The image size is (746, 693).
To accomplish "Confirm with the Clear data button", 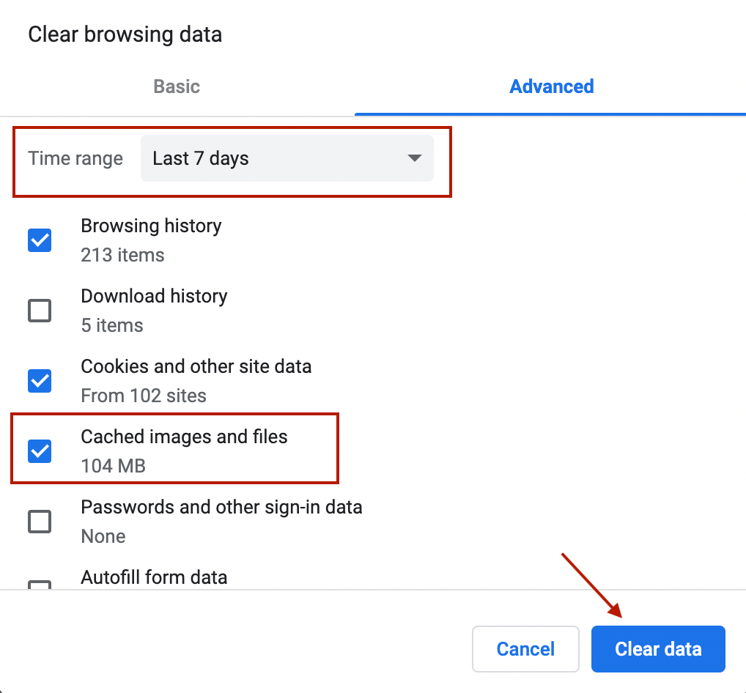I will 658,649.
